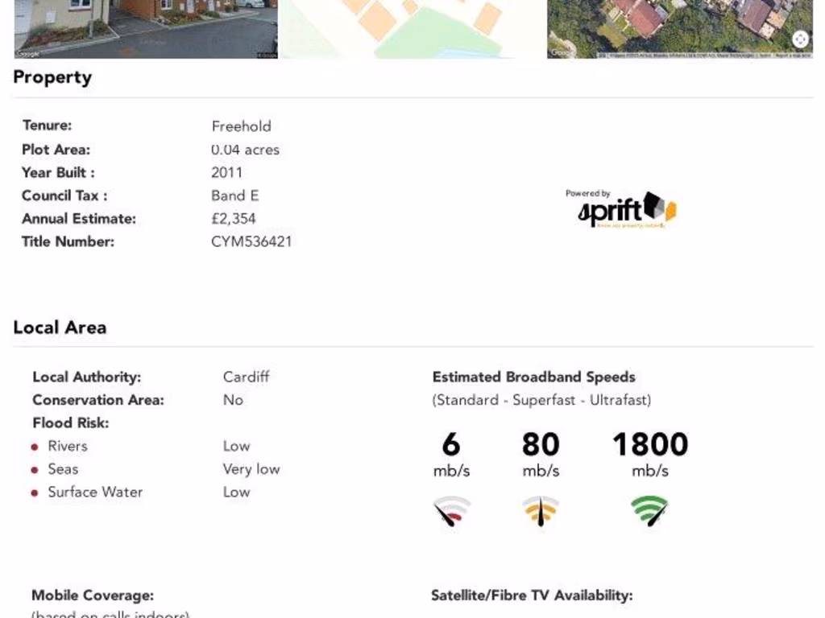The image size is (825, 618).
Task: Click the Council Tax Band E value
Action: (234, 196)
